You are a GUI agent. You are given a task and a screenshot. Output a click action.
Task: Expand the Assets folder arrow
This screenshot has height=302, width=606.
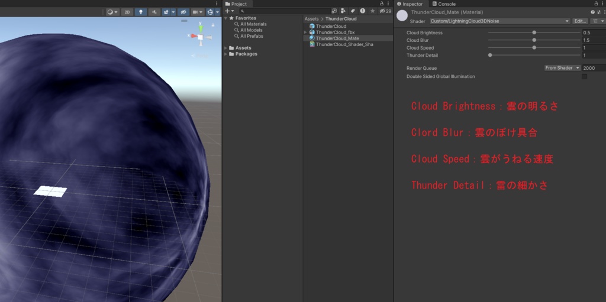225,48
